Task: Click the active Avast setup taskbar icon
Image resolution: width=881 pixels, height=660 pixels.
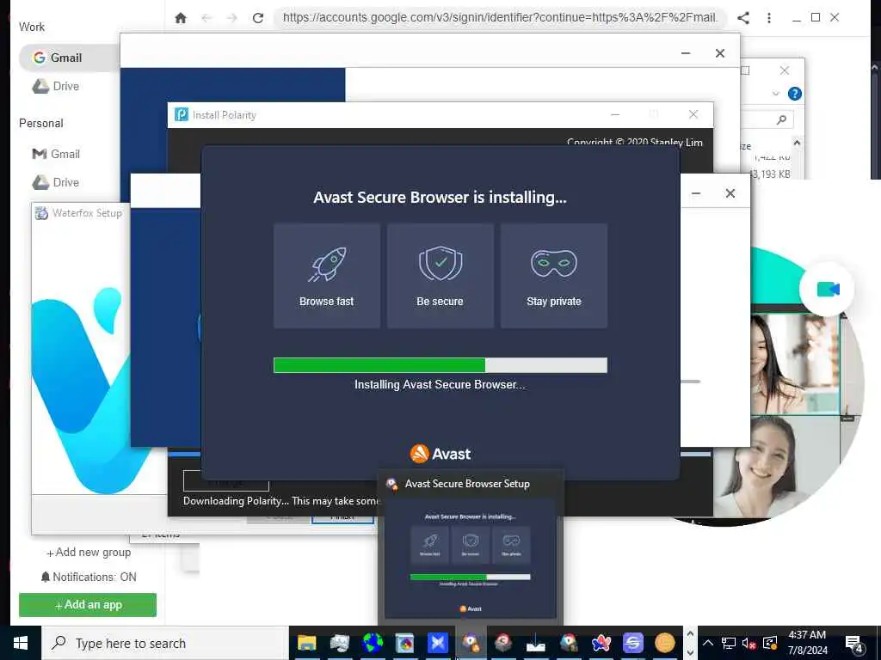Action: tap(471, 643)
